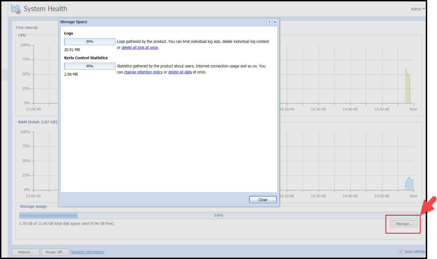Click the System Health icon in header
Viewport: 437px width, 259px height.
(16, 9)
